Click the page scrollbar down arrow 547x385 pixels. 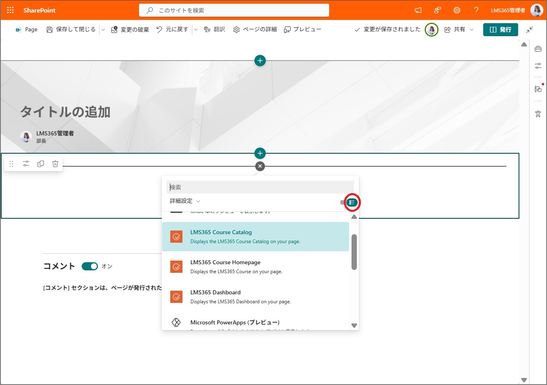(524, 380)
